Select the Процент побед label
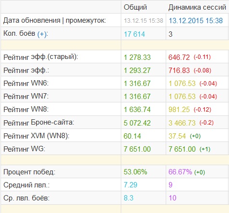 coord(29,172)
